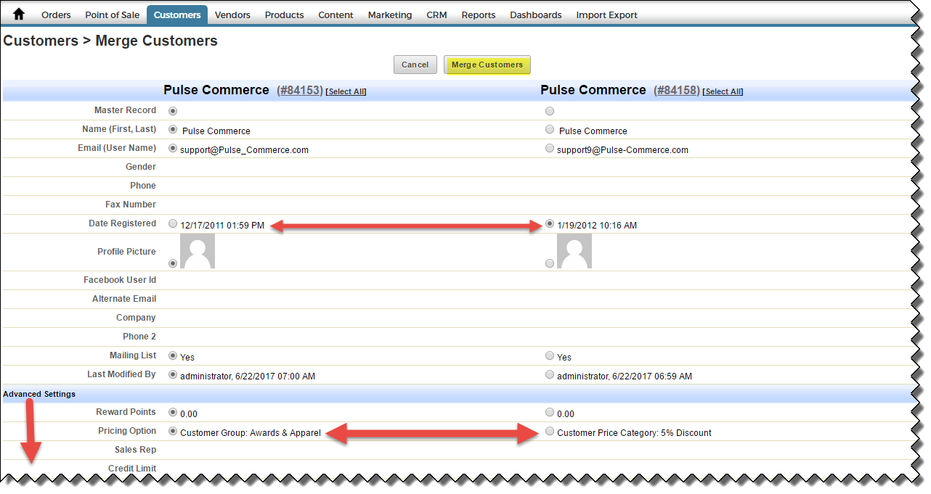Screen dimensions: 931x494
Task: Click the Last Modified By row label
Action: point(121,374)
